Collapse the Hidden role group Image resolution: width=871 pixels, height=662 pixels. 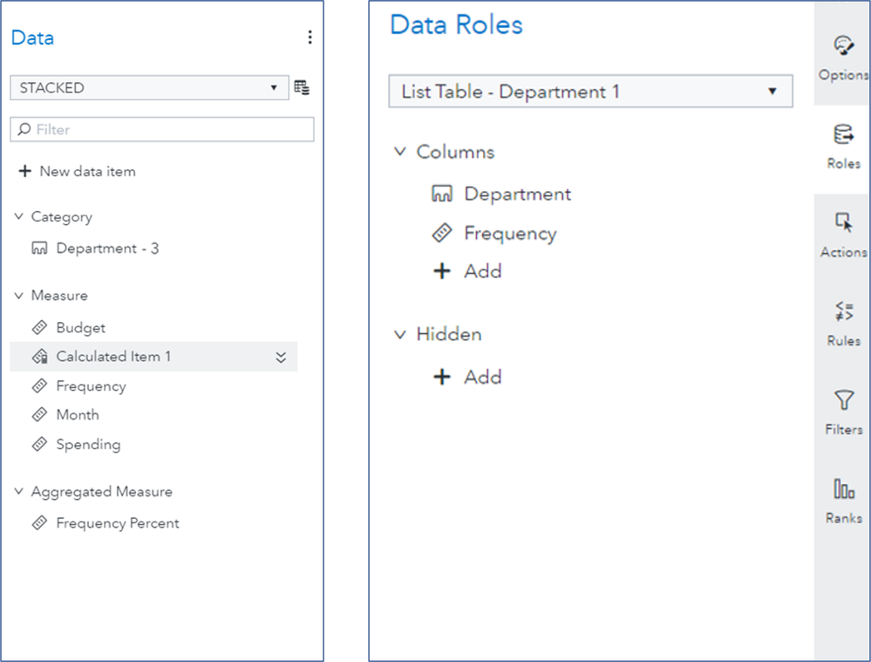[x=400, y=334]
